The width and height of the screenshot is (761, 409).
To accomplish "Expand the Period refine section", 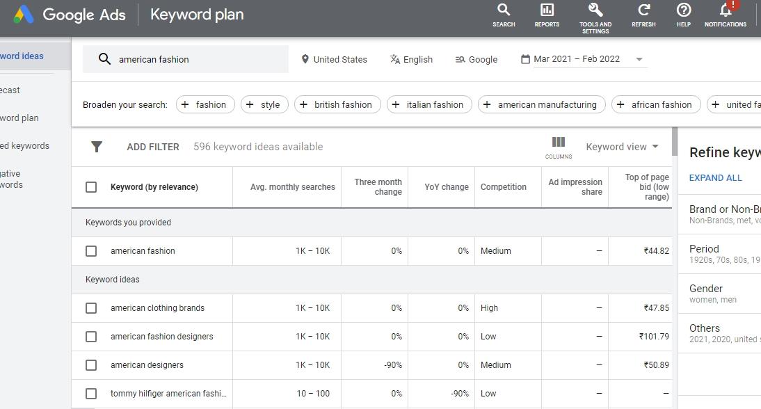I will 719,254.
